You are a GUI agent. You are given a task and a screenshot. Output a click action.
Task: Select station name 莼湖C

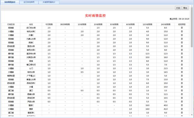tap(31, 43)
